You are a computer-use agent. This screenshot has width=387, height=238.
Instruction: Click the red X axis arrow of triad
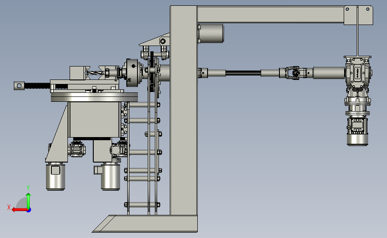tap(20, 210)
